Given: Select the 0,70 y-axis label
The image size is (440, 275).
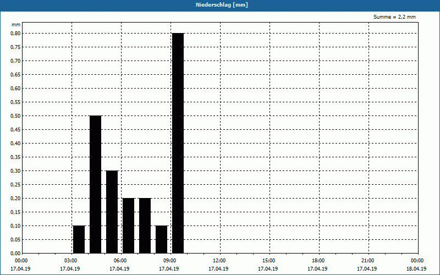Looking at the screenshot, I should [15, 61].
